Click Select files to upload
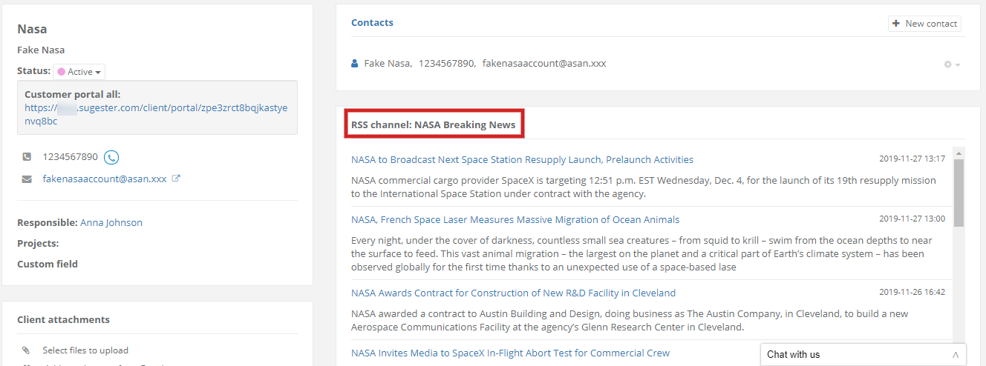 click(x=85, y=350)
